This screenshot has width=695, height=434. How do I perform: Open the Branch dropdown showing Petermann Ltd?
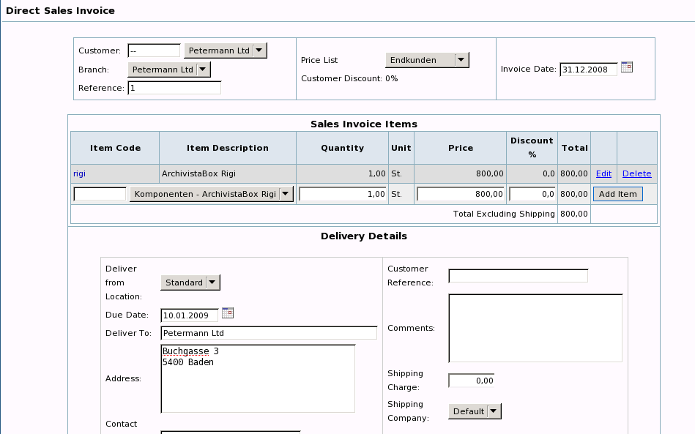point(169,70)
